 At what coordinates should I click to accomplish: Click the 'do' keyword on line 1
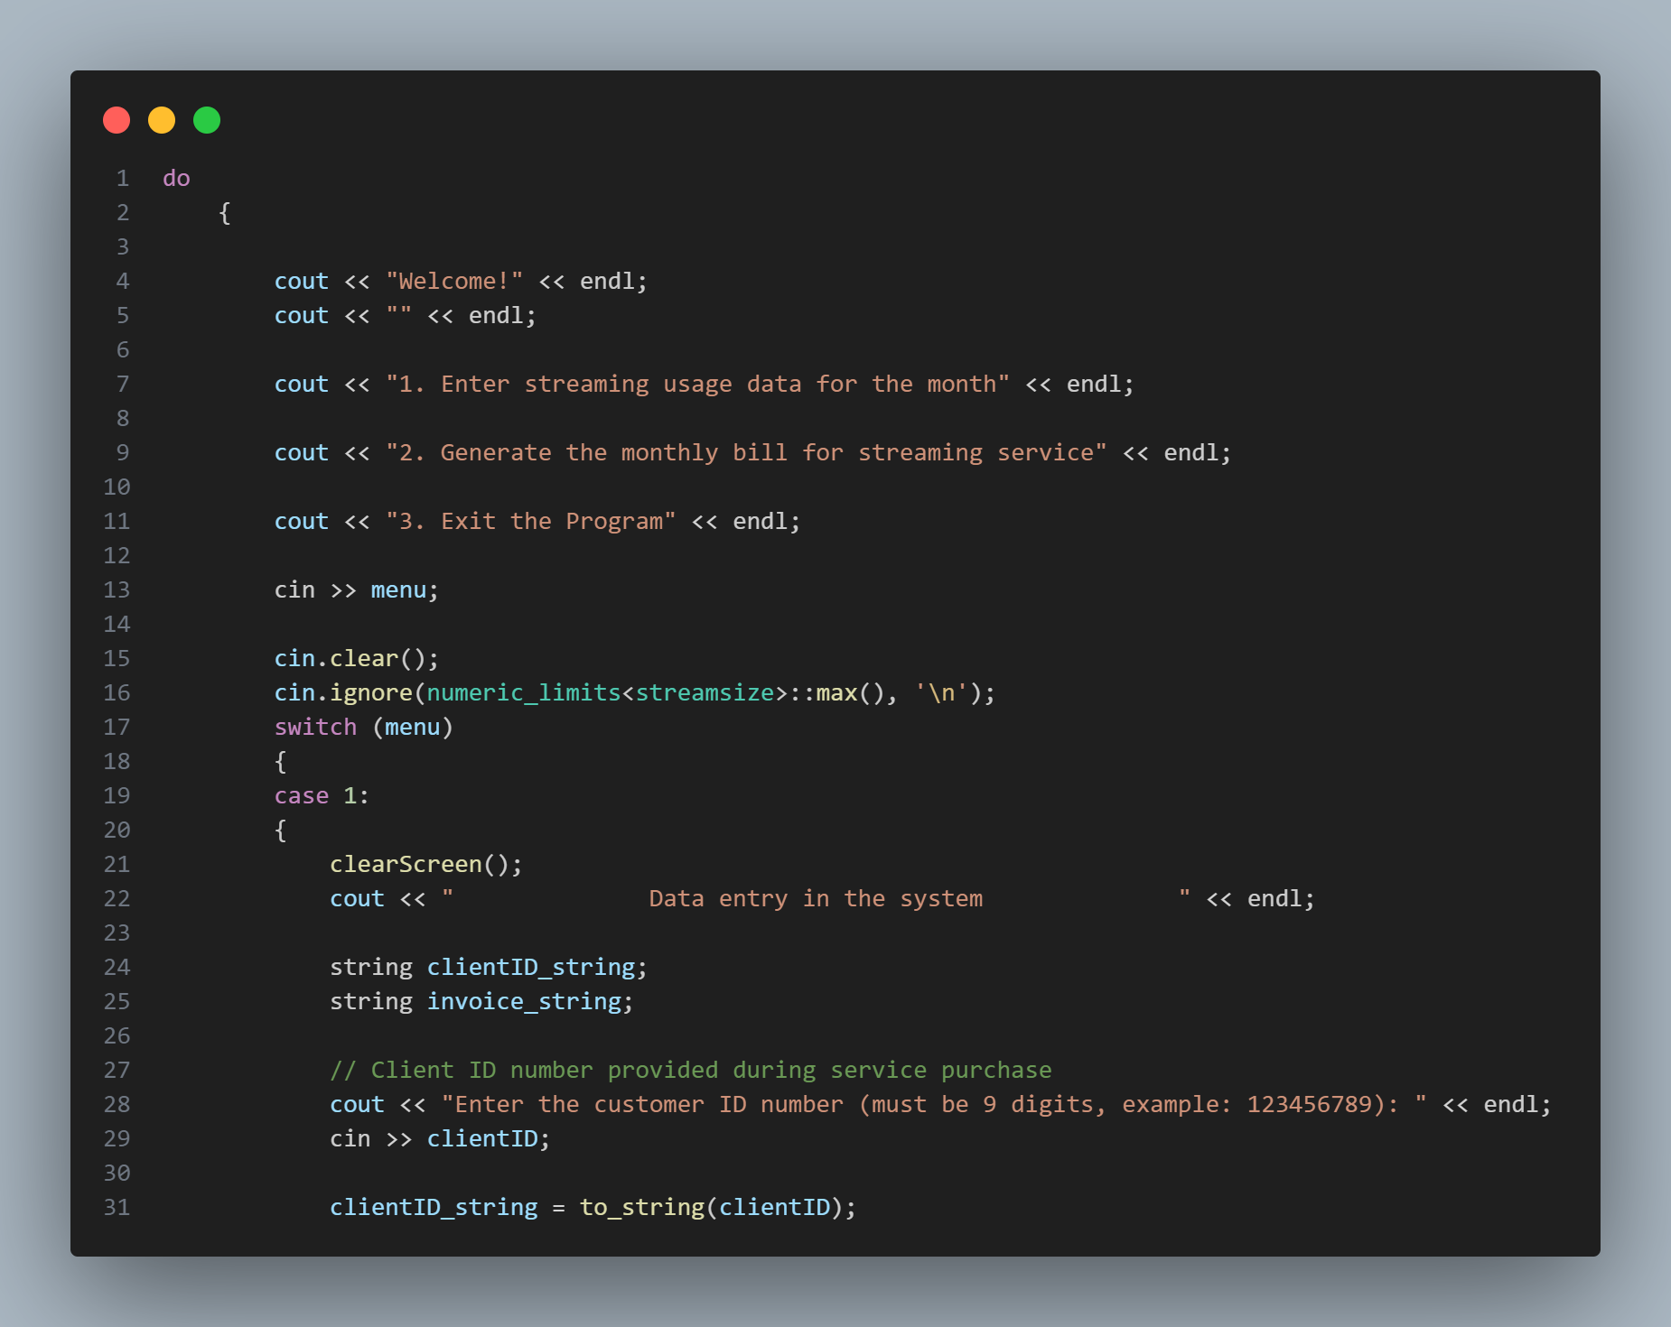point(176,179)
